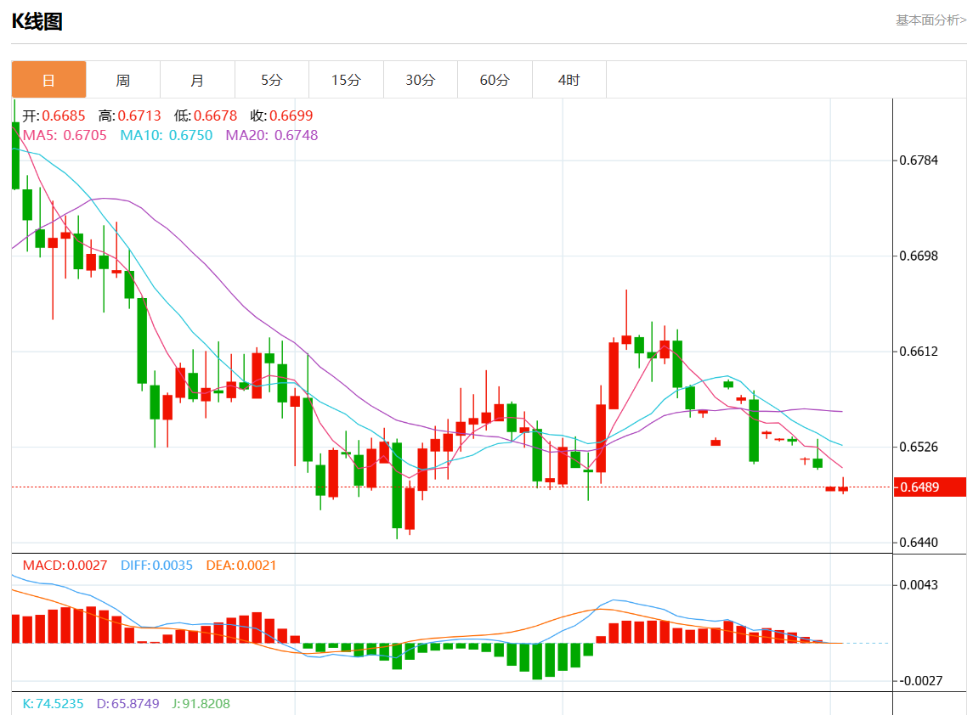Open the 4时 four-hour tab
The height and width of the screenshot is (715, 973).
[569, 80]
